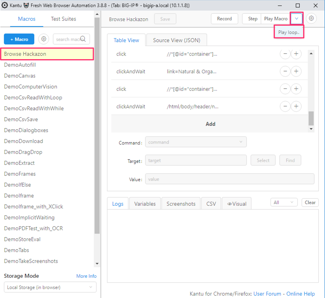Click the Select target button
The image size is (325, 298).
(x=263, y=160)
